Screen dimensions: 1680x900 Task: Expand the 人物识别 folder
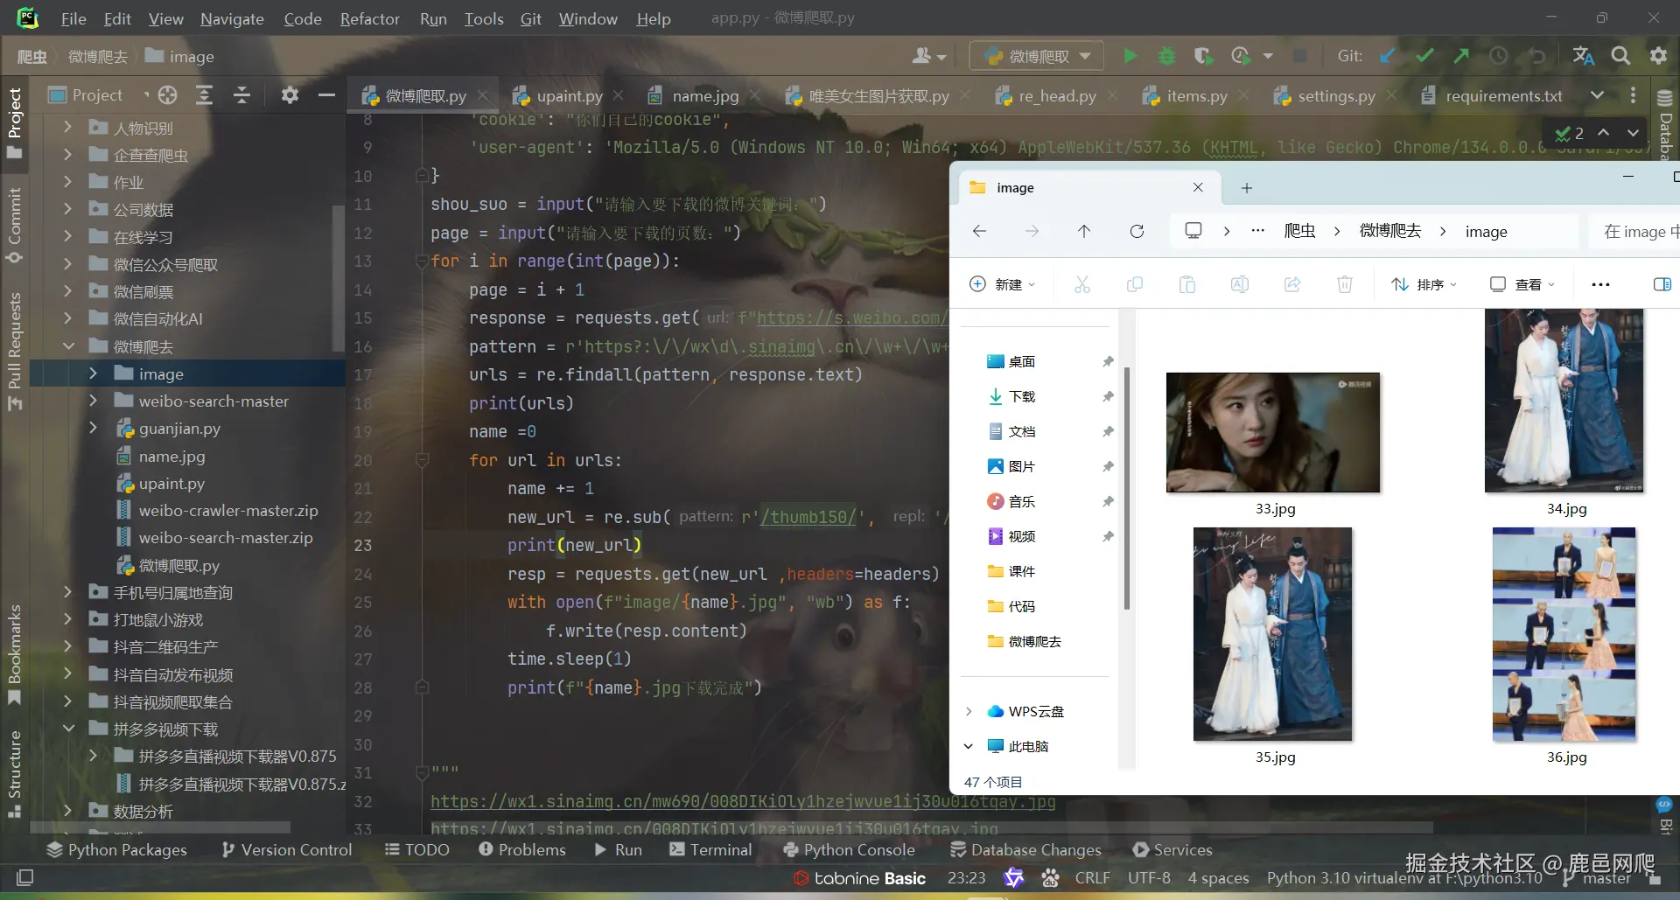67,128
